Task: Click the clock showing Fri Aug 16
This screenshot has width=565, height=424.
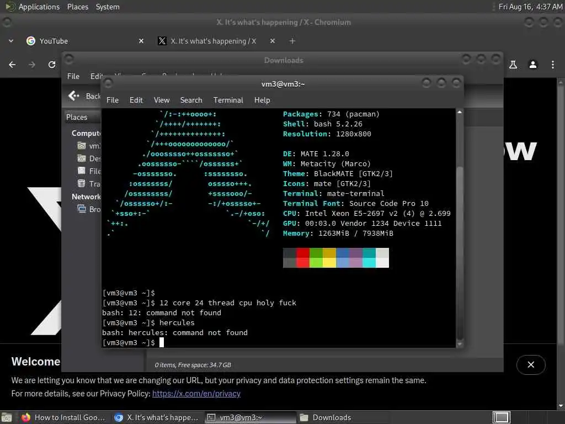Action: tap(530, 7)
